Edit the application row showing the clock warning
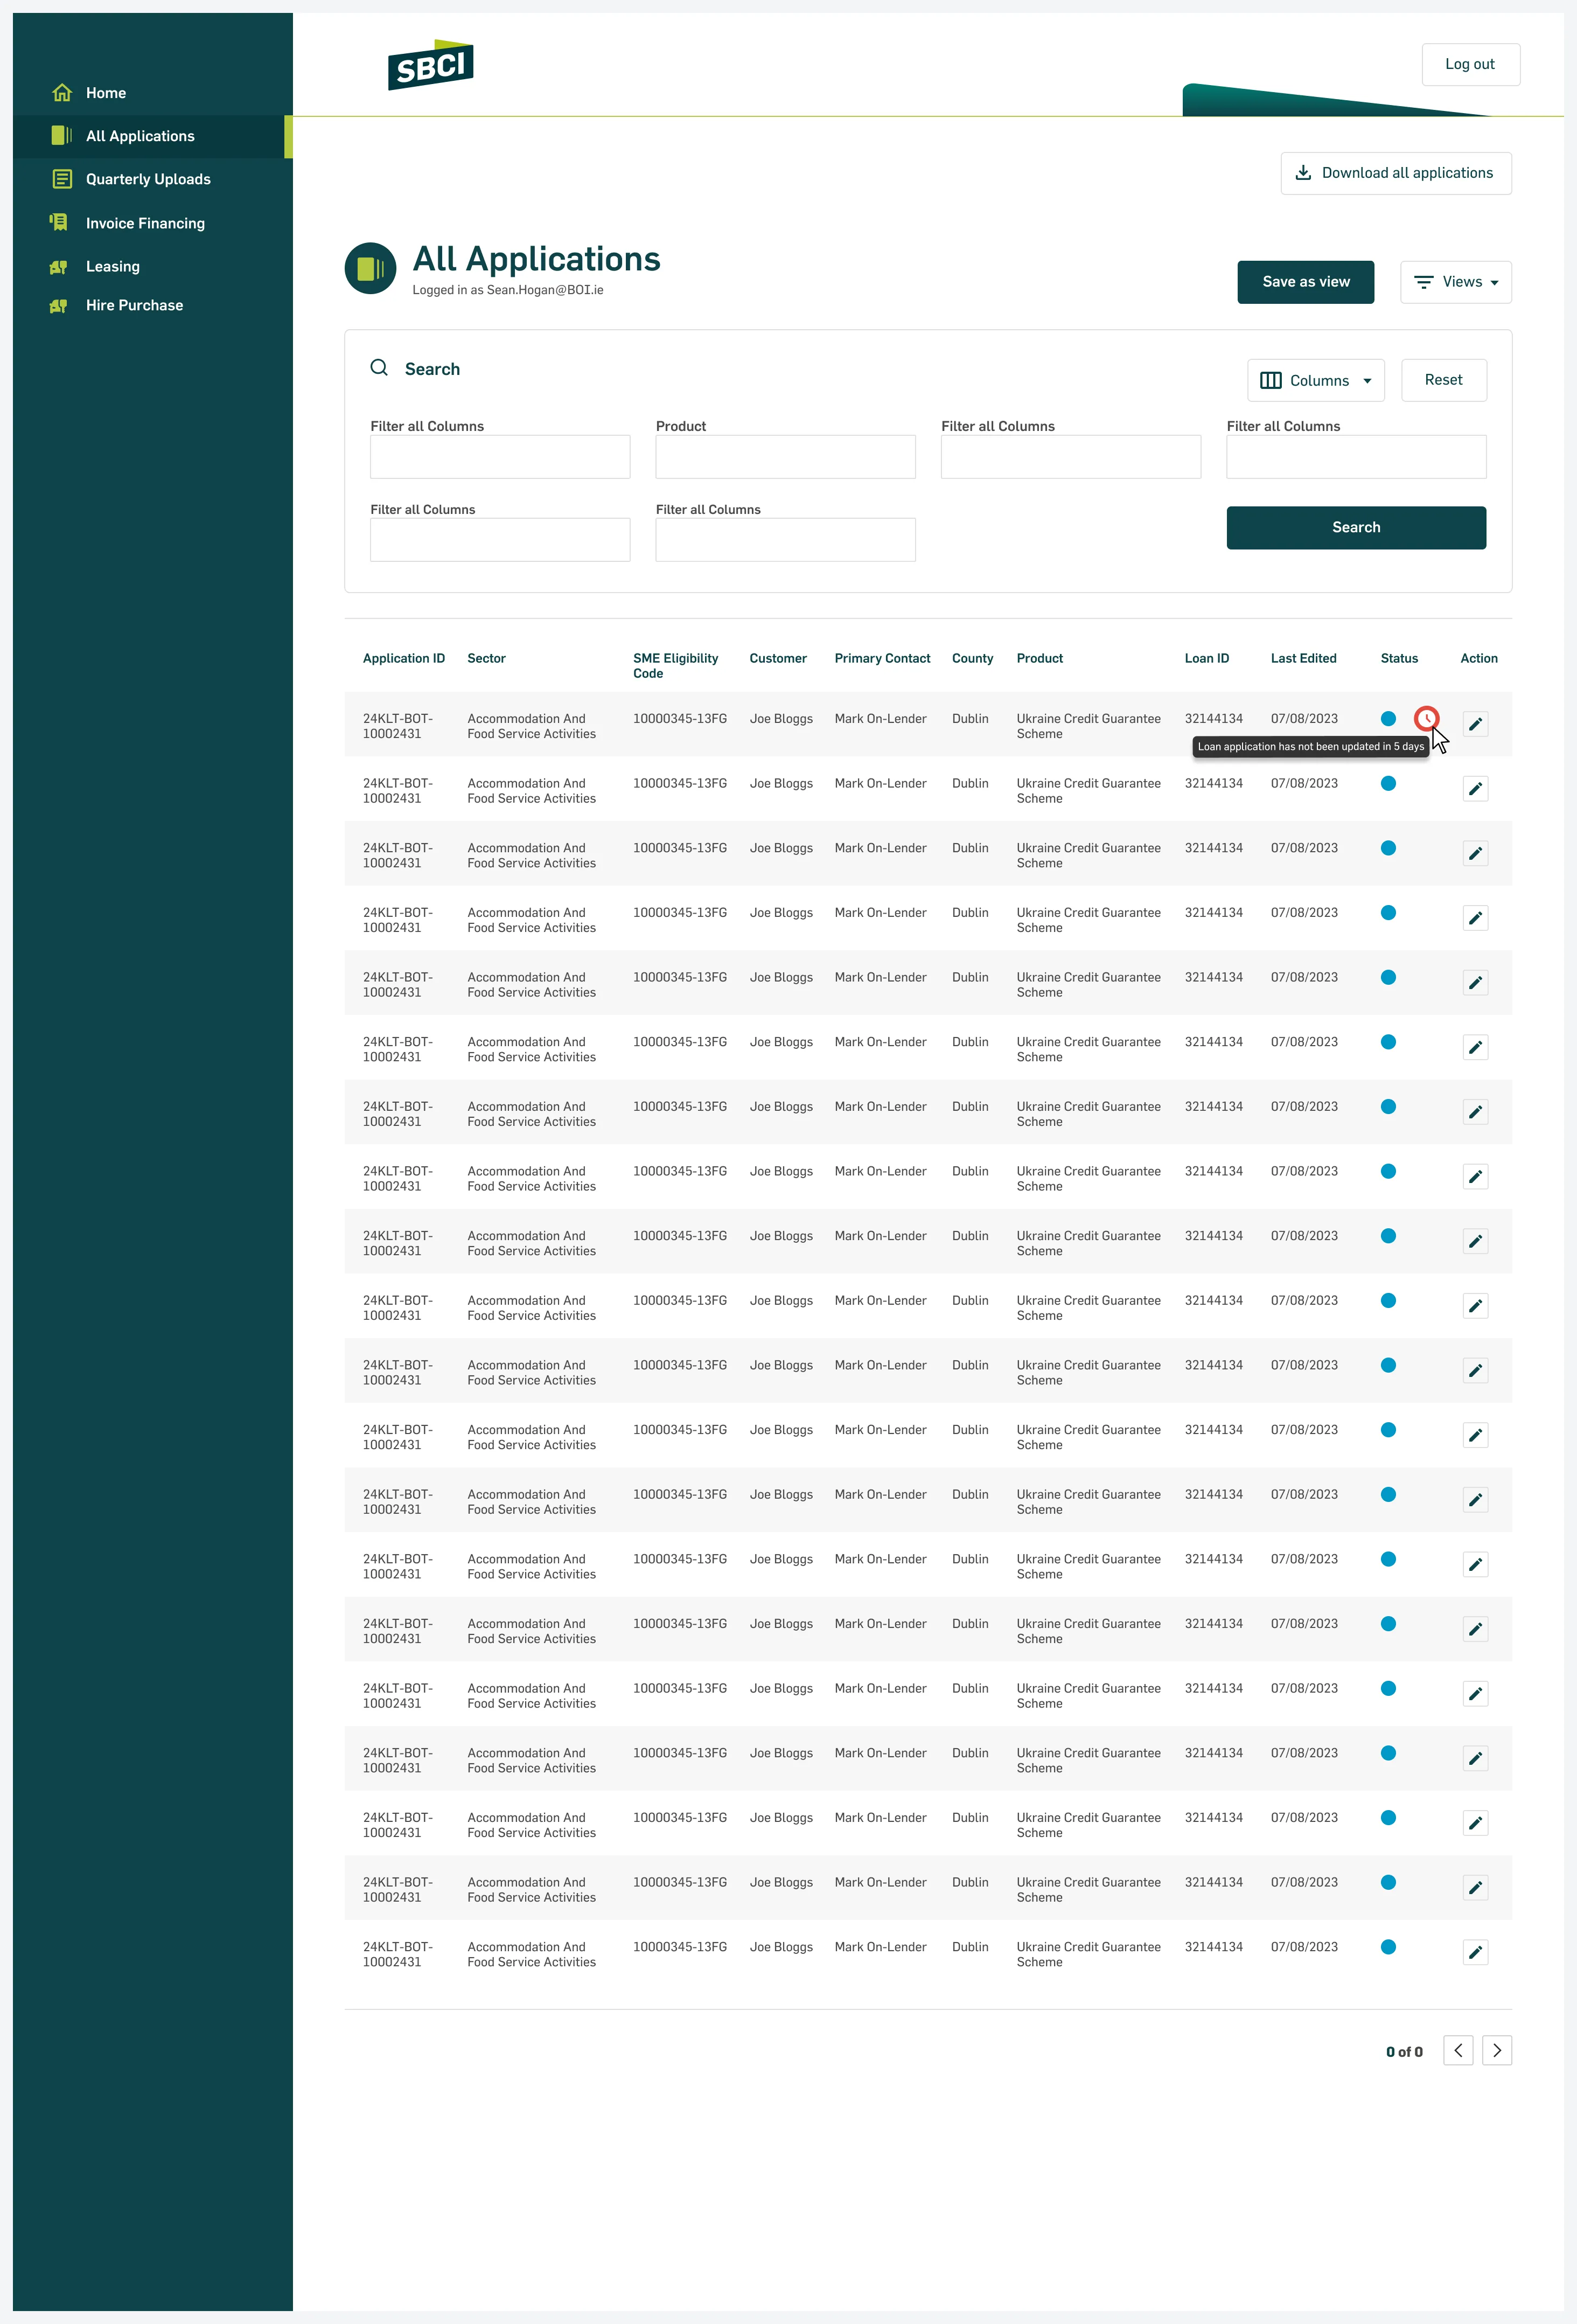Image resolution: width=1577 pixels, height=2324 pixels. 1475,724
